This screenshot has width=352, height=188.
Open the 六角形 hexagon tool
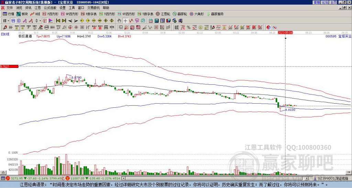pos(197,14)
